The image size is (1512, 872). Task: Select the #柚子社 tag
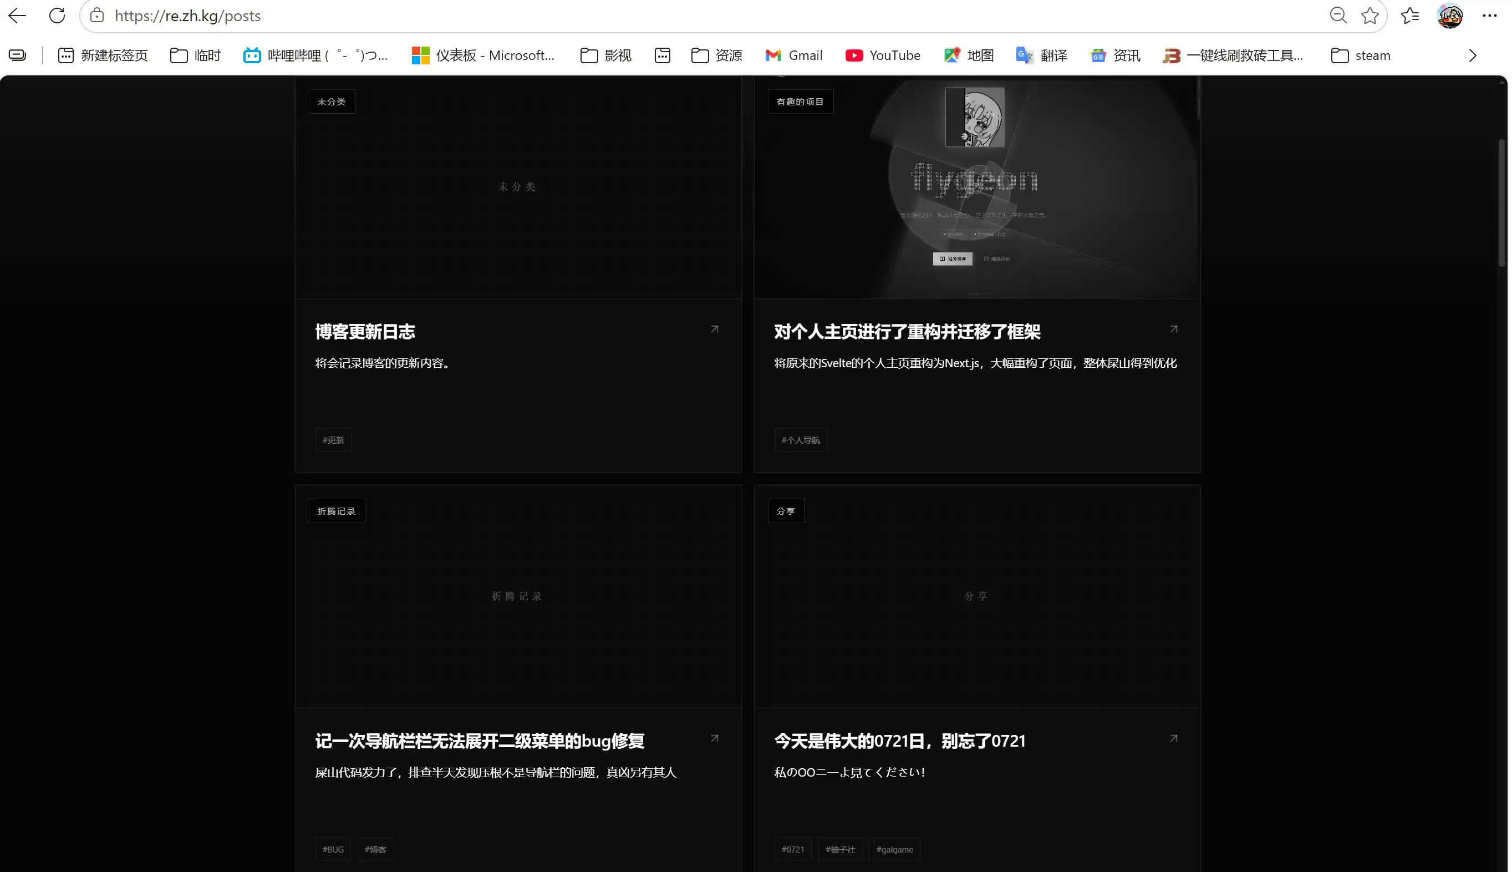(840, 849)
